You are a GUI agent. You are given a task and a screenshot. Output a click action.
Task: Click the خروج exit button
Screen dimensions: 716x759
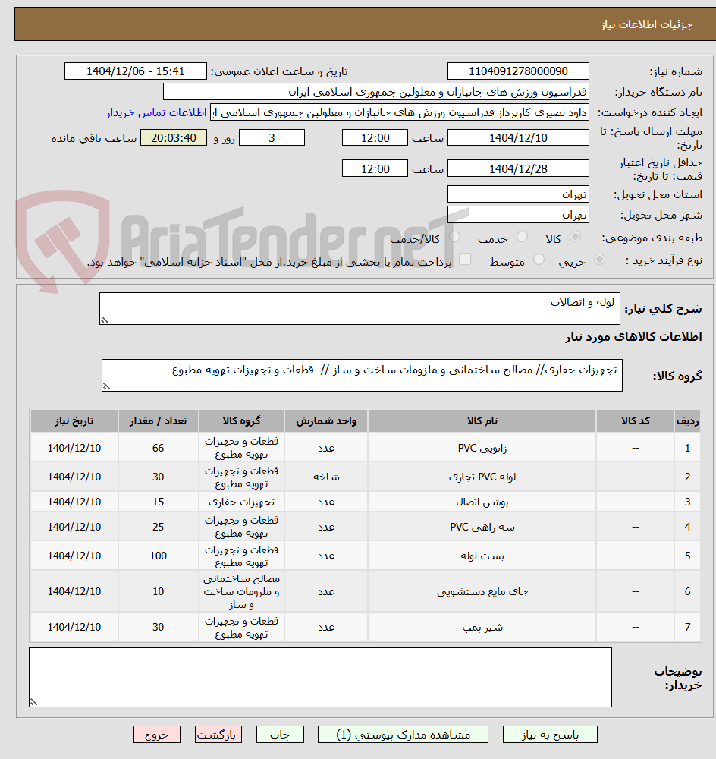157,734
